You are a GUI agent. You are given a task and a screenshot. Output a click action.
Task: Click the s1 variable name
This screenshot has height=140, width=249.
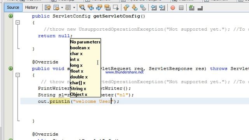click(61, 95)
